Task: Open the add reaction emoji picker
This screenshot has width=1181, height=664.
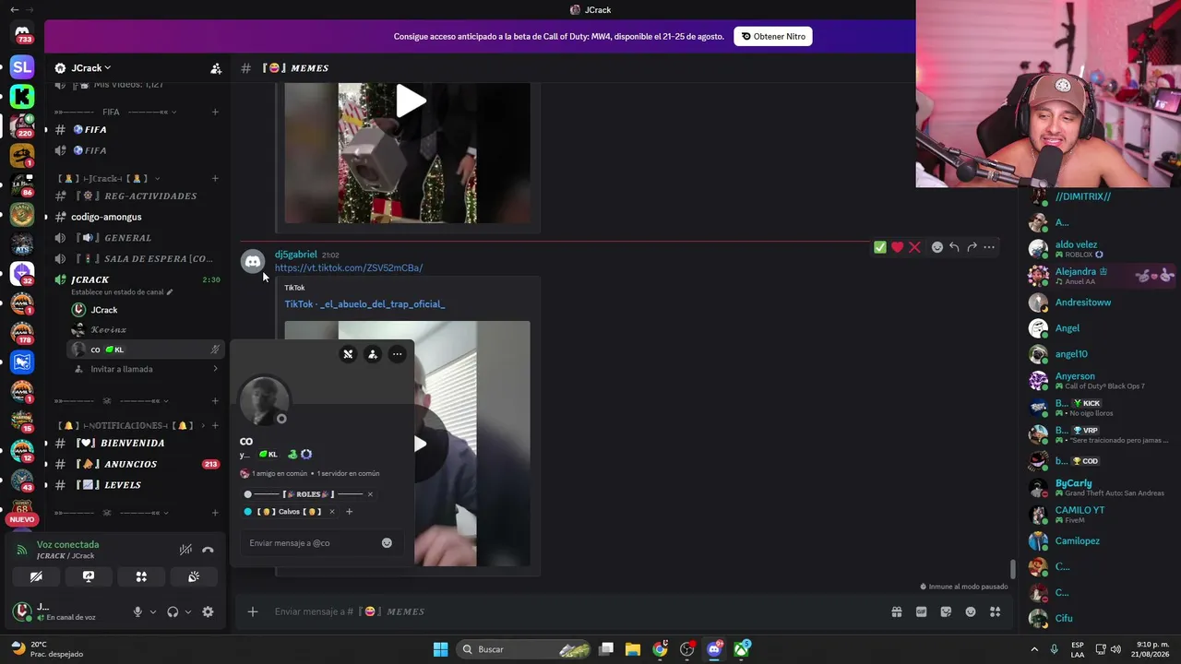Action: point(937,247)
